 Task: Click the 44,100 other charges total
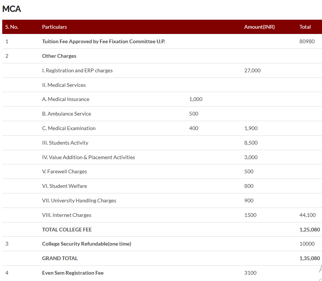307,215
